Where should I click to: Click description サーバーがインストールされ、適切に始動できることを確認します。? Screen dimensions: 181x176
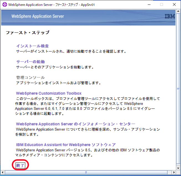[71, 51]
